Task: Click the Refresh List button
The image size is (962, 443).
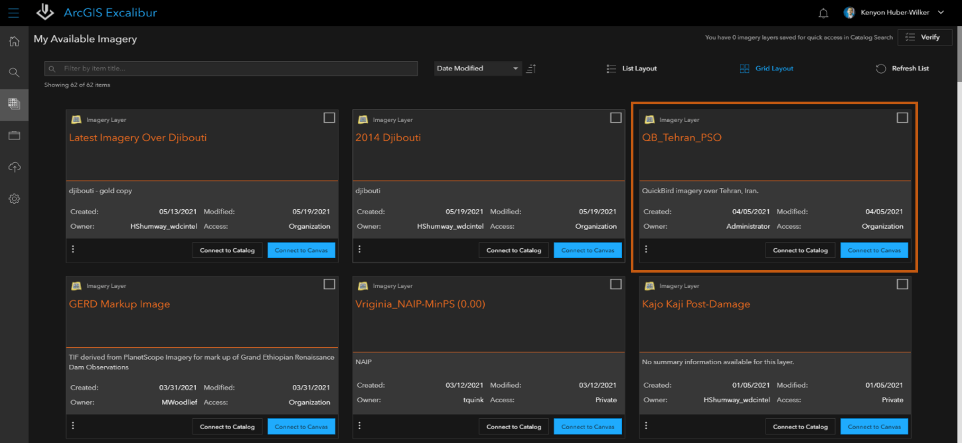Action: click(x=902, y=68)
